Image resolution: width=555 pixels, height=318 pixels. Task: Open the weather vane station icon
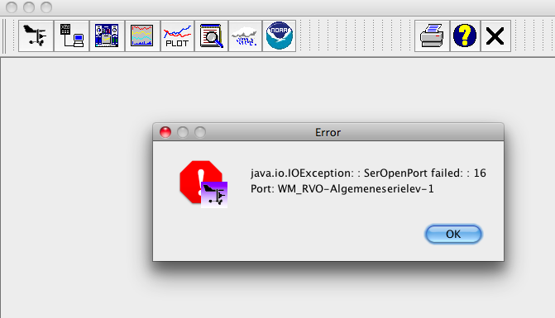pyautogui.click(x=36, y=36)
